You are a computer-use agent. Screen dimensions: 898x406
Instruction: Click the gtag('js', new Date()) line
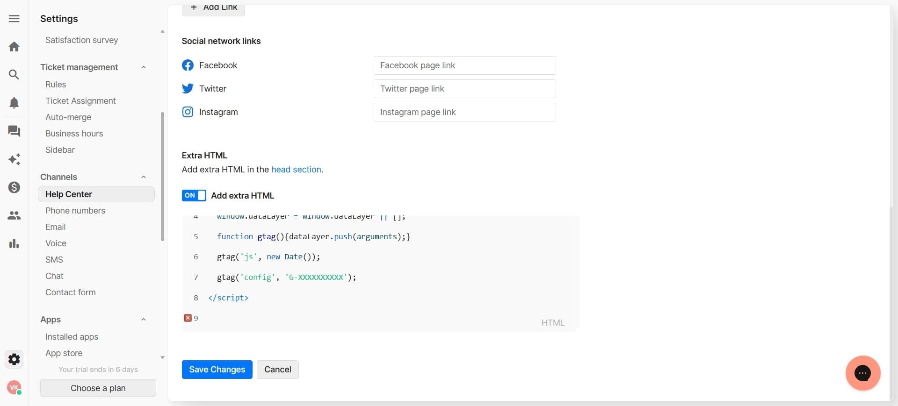268,257
